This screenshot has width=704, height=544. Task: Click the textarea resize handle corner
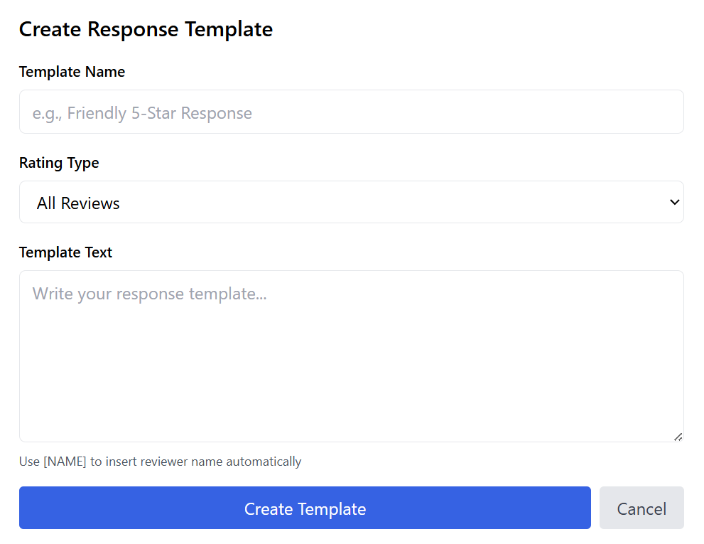pyautogui.click(x=678, y=437)
